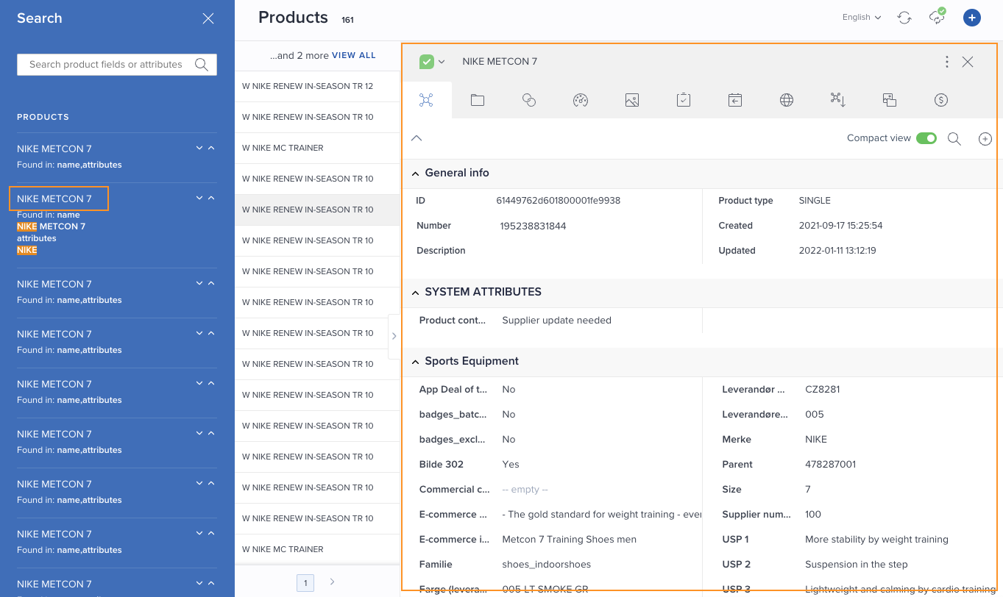Viewport: 1003px width, 597px height.
Task: Click the search magnifier in sidebar field
Action: [202, 65]
